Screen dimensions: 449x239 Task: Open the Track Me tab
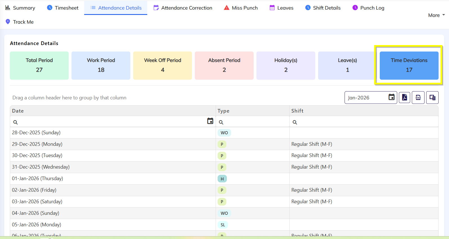click(19, 22)
